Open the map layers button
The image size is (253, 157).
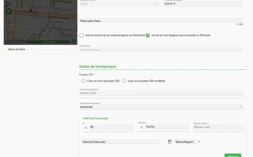click(8, 11)
